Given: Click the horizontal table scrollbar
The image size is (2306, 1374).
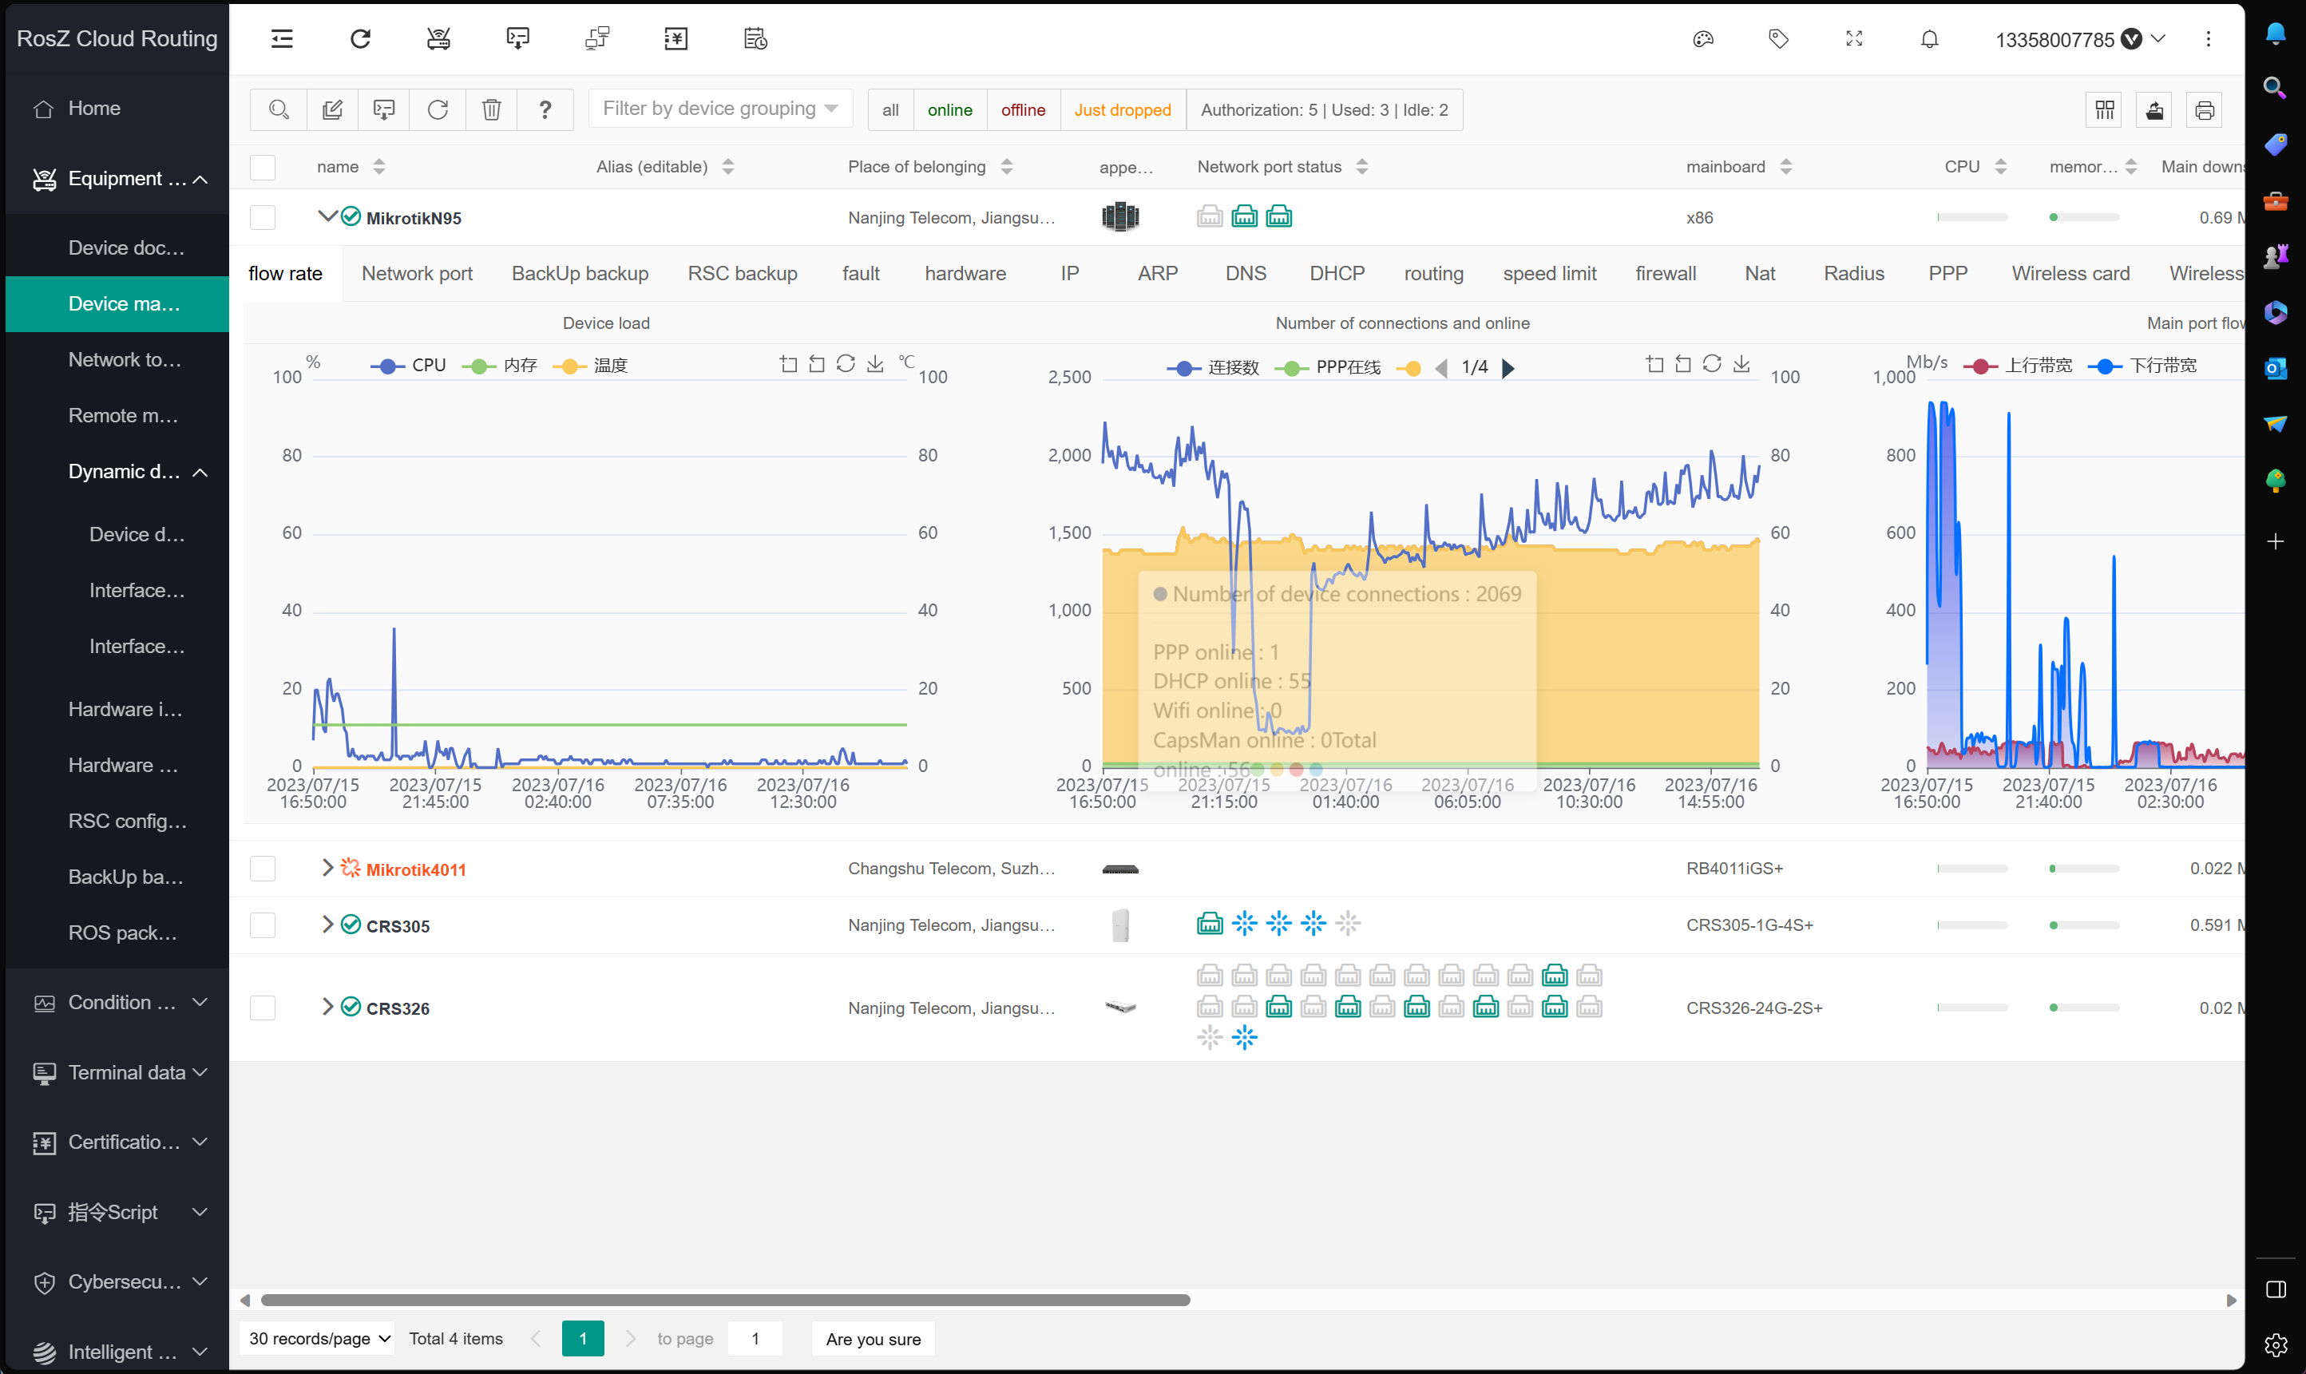Looking at the screenshot, I should coord(725,1300).
